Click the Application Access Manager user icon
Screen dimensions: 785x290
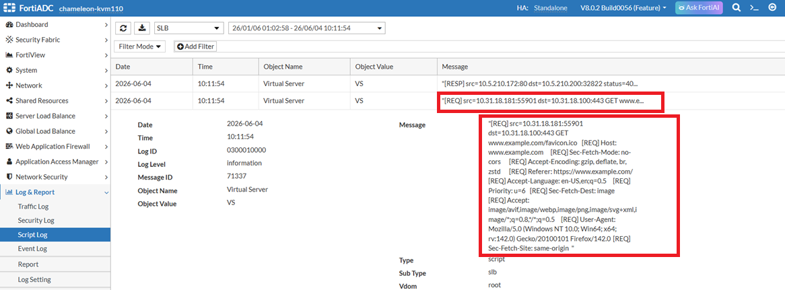click(9, 161)
